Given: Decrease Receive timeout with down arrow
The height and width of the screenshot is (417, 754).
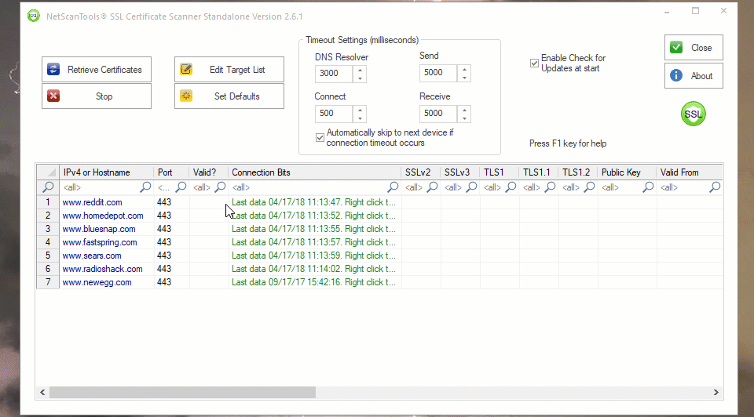Looking at the screenshot, I should tap(464, 118).
